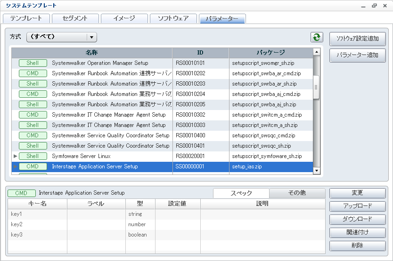Sort list by the ID column header
Image resolution: width=393 pixels, height=261 pixels.
click(x=200, y=52)
